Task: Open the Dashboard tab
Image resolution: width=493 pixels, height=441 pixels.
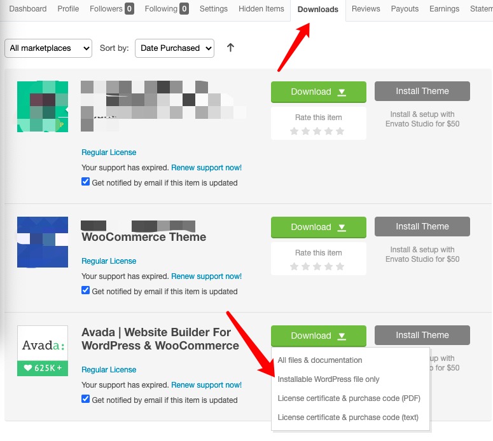Action: [x=27, y=9]
